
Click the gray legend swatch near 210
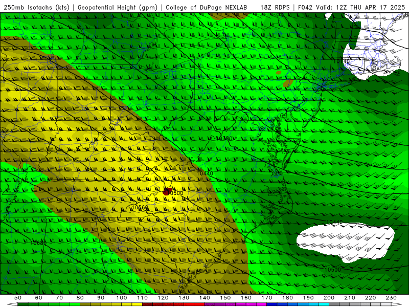pyautogui.click(x=345, y=304)
